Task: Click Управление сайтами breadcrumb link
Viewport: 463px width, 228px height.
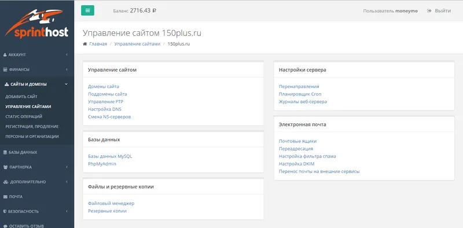Action: pyautogui.click(x=137, y=44)
